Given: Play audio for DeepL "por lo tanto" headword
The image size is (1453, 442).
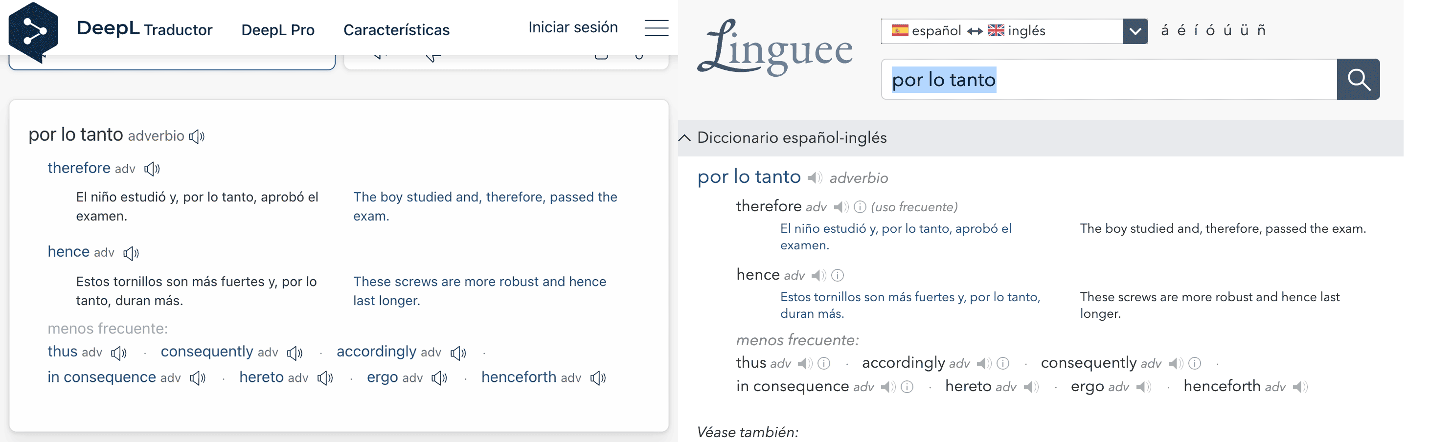Looking at the screenshot, I should (x=197, y=136).
